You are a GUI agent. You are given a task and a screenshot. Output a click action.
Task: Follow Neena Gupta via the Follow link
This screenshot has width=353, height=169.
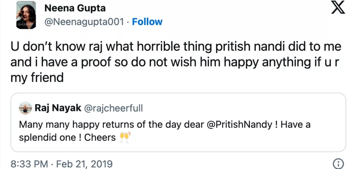[147, 22]
